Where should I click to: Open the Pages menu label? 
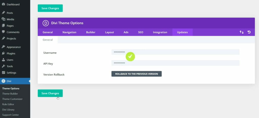point(10,26)
